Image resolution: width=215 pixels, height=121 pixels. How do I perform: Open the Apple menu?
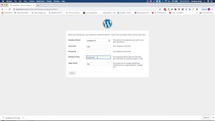(x=3, y=1)
